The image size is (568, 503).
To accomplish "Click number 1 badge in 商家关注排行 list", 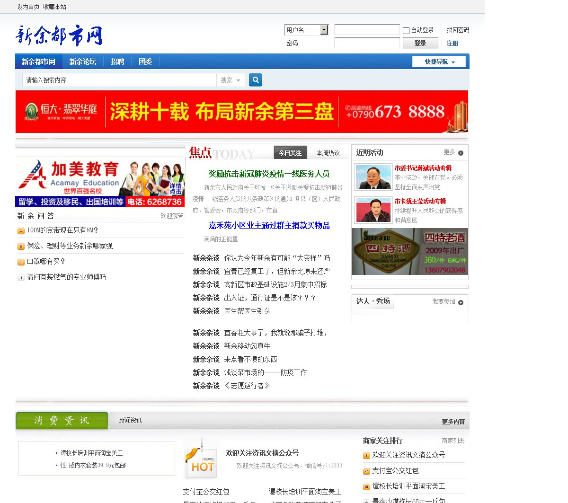I will [x=366, y=456].
